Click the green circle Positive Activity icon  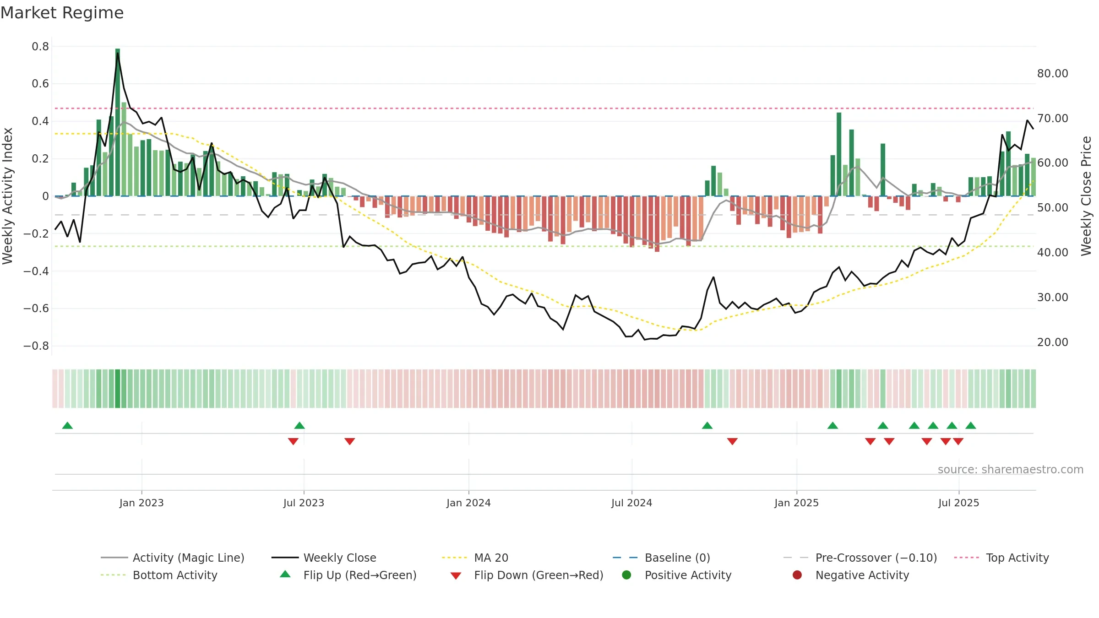coord(627,575)
